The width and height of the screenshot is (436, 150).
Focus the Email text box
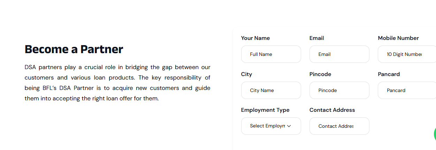(x=339, y=54)
